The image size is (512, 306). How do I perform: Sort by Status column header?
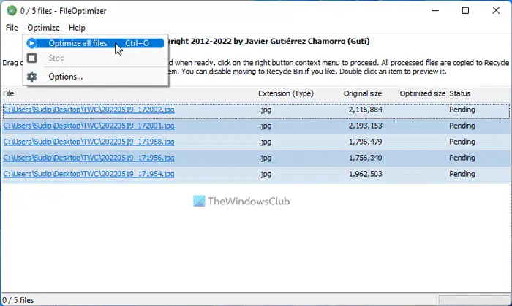pos(460,94)
